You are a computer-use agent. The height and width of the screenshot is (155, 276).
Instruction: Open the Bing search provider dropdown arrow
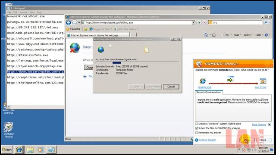pos(269,22)
